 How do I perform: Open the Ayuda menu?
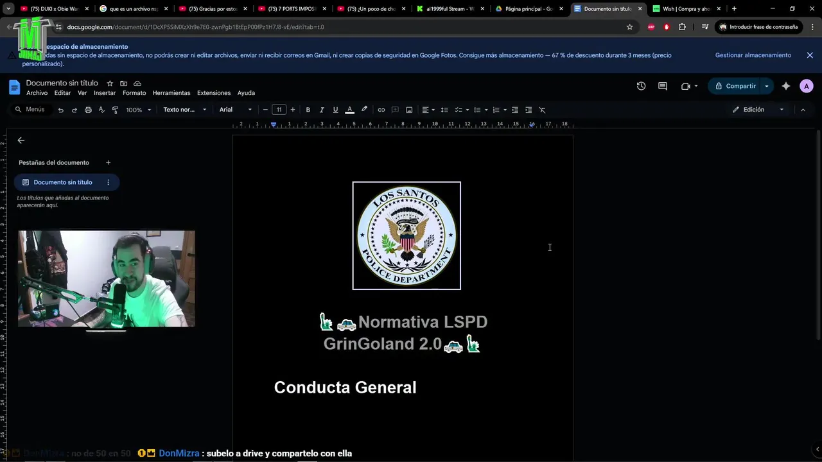(246, 93)
